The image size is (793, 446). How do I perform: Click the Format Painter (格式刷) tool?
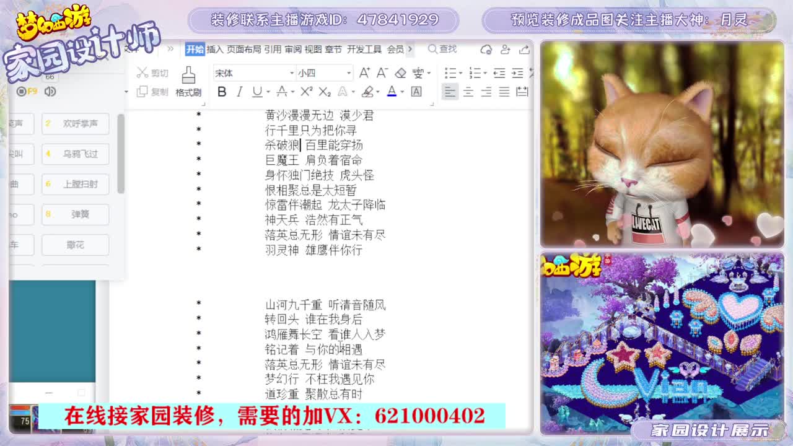tap(188, 82)
